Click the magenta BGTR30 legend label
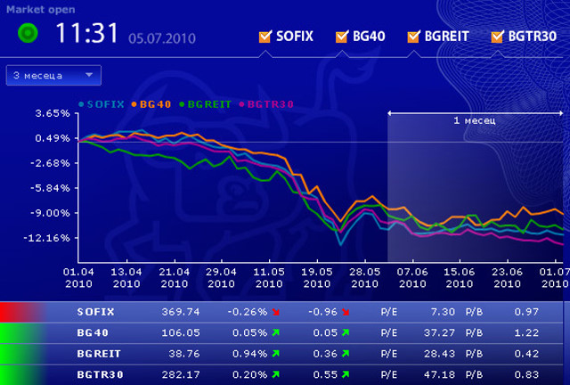Viewport: 570px width, 385px height. (265, 104)
